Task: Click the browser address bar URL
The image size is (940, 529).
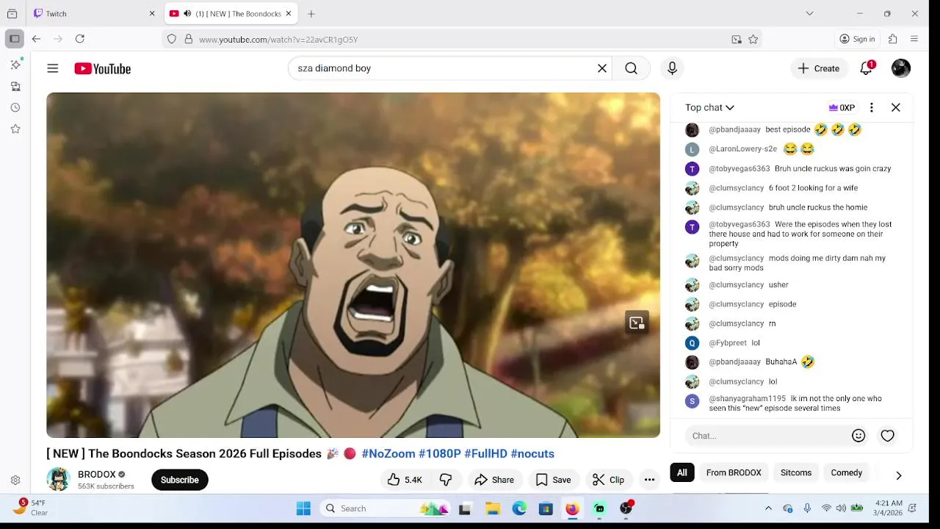Action: [278, 40]
